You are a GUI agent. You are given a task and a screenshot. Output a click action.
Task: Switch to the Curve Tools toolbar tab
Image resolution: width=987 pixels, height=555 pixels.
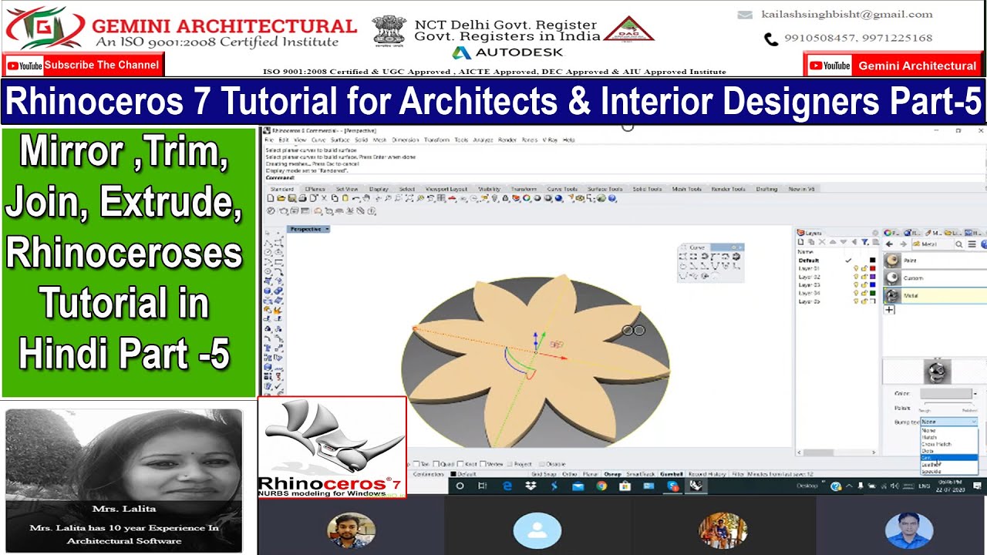[562, 189]
